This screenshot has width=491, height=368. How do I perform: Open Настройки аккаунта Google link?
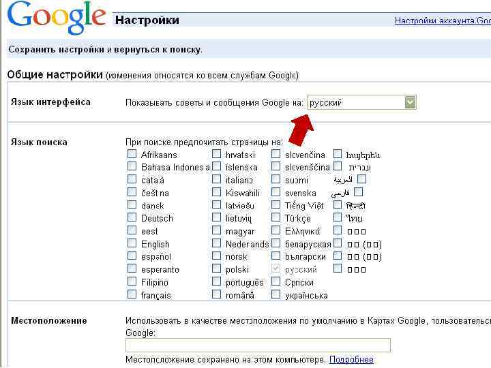pos(442,20)
